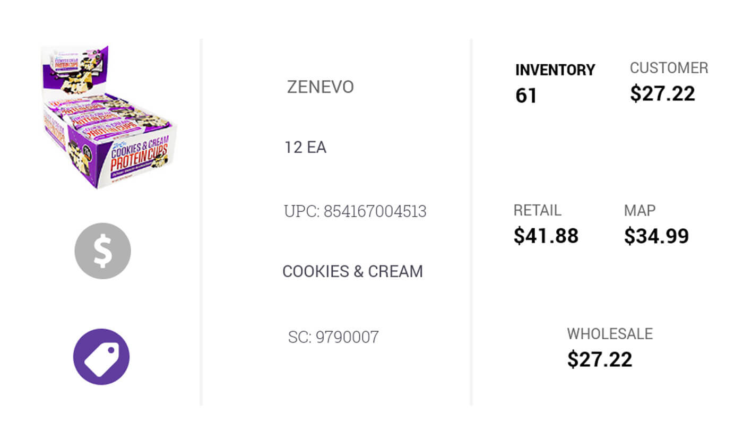Click the SC: 9790007 code
The width and height of the screenshot is (743, 430).
(x=333, y=337)
